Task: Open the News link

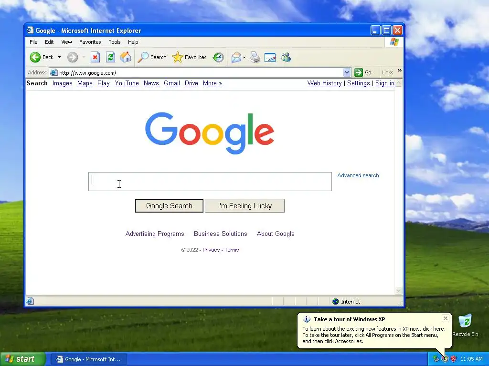Action: pos(151,83)
